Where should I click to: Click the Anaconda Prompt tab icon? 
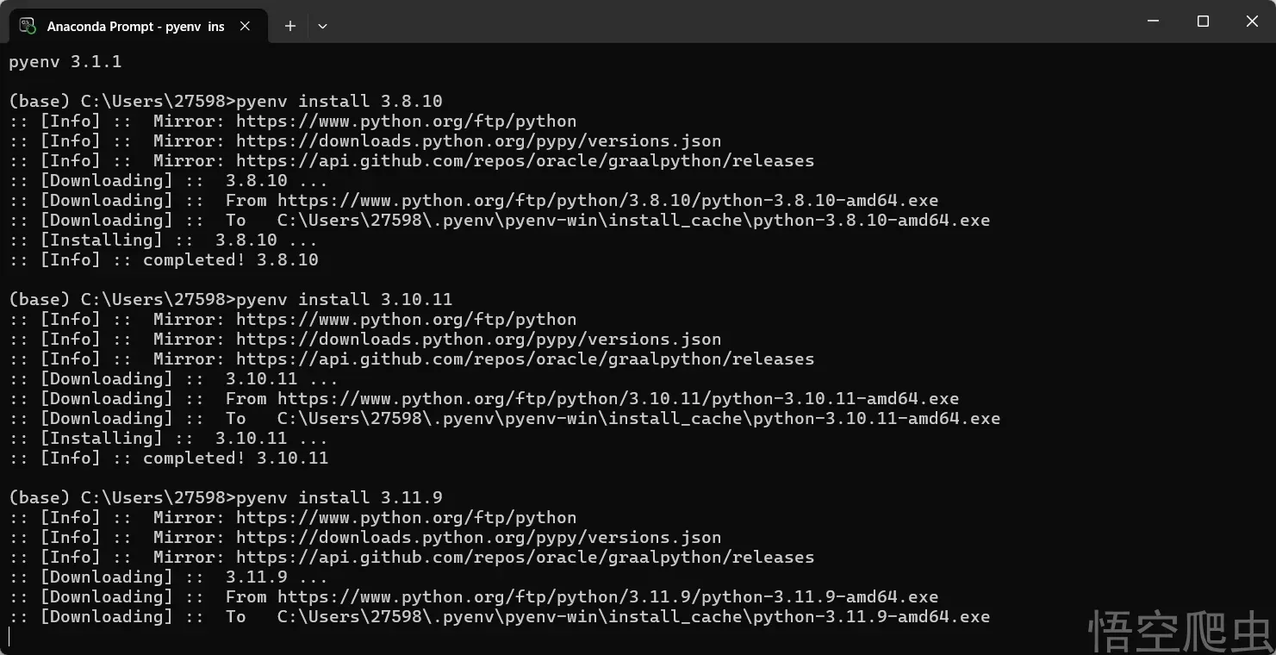click(x=28, y=26)
